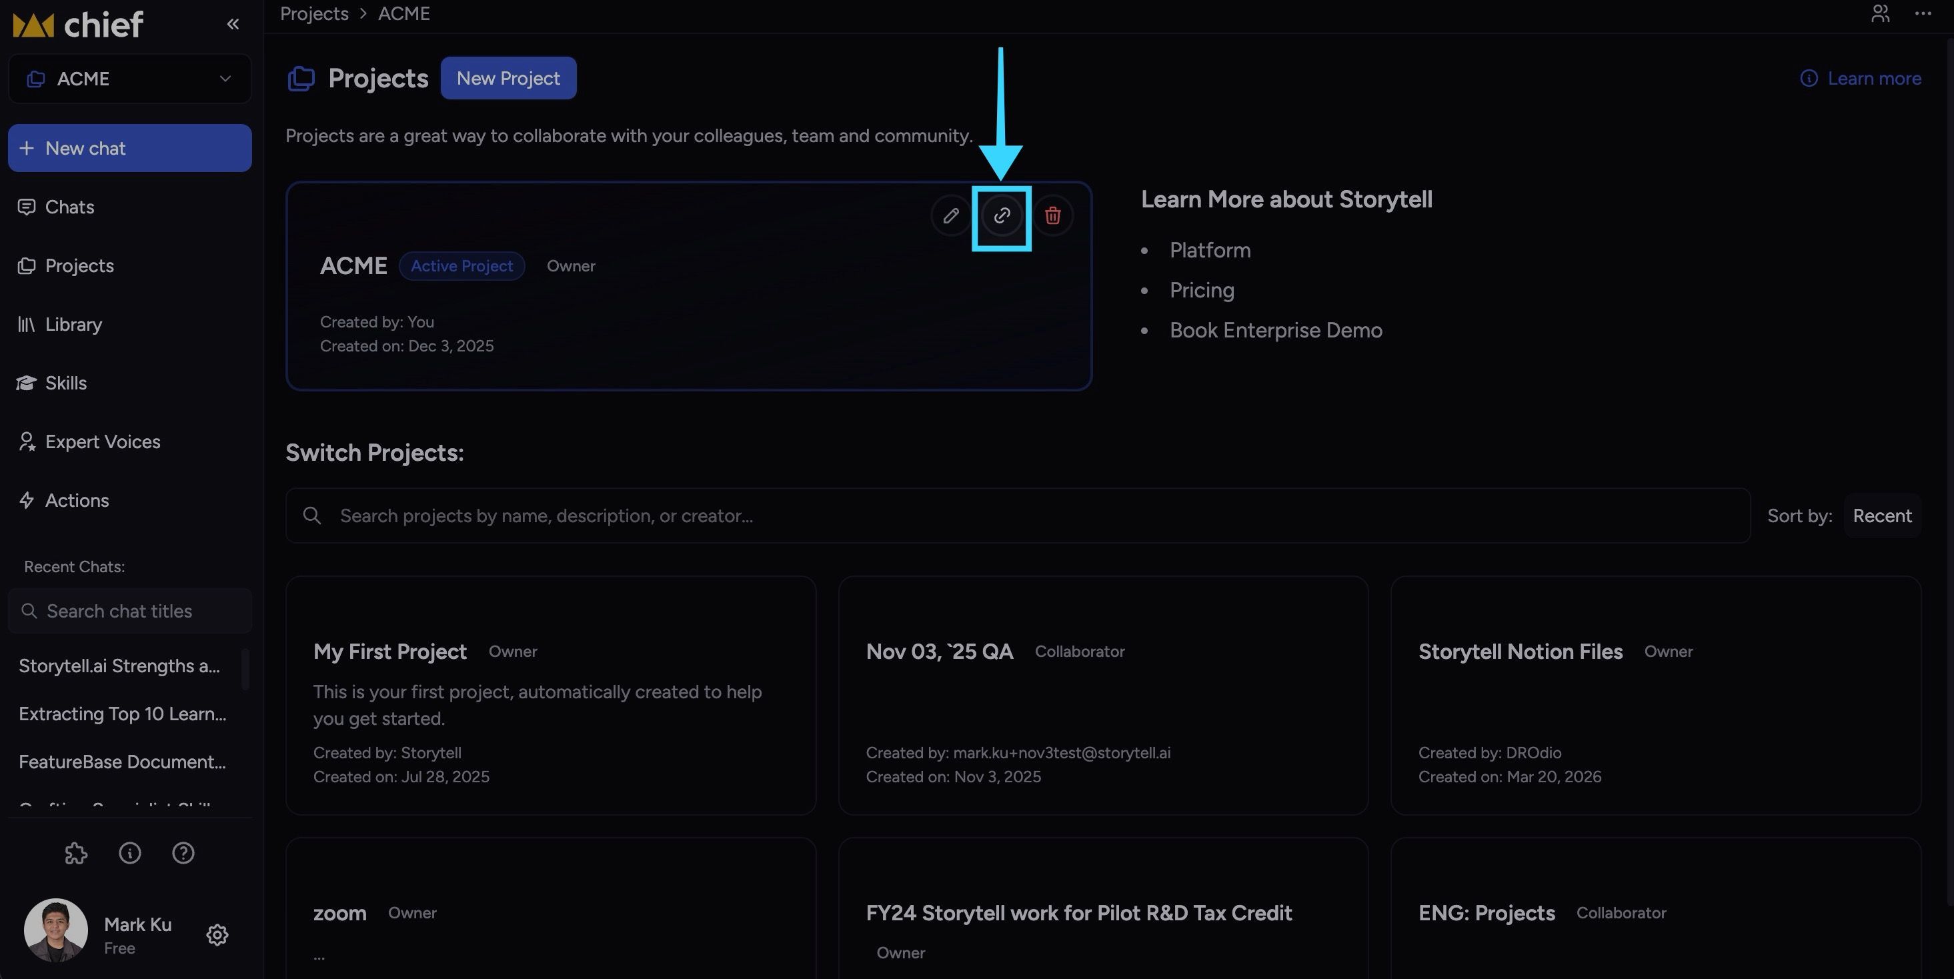The image size is (1954, 979).
Task: Click the Search chat titles field
Action: 129,612
